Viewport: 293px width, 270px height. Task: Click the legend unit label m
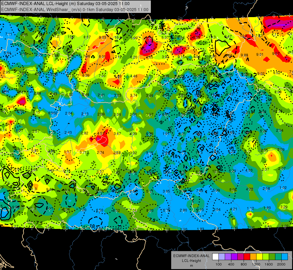point(191,265)
